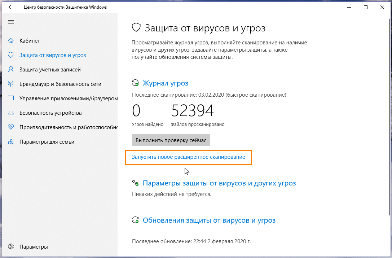Click the gear icon beside Параметры защиты

tap(135, 183)
